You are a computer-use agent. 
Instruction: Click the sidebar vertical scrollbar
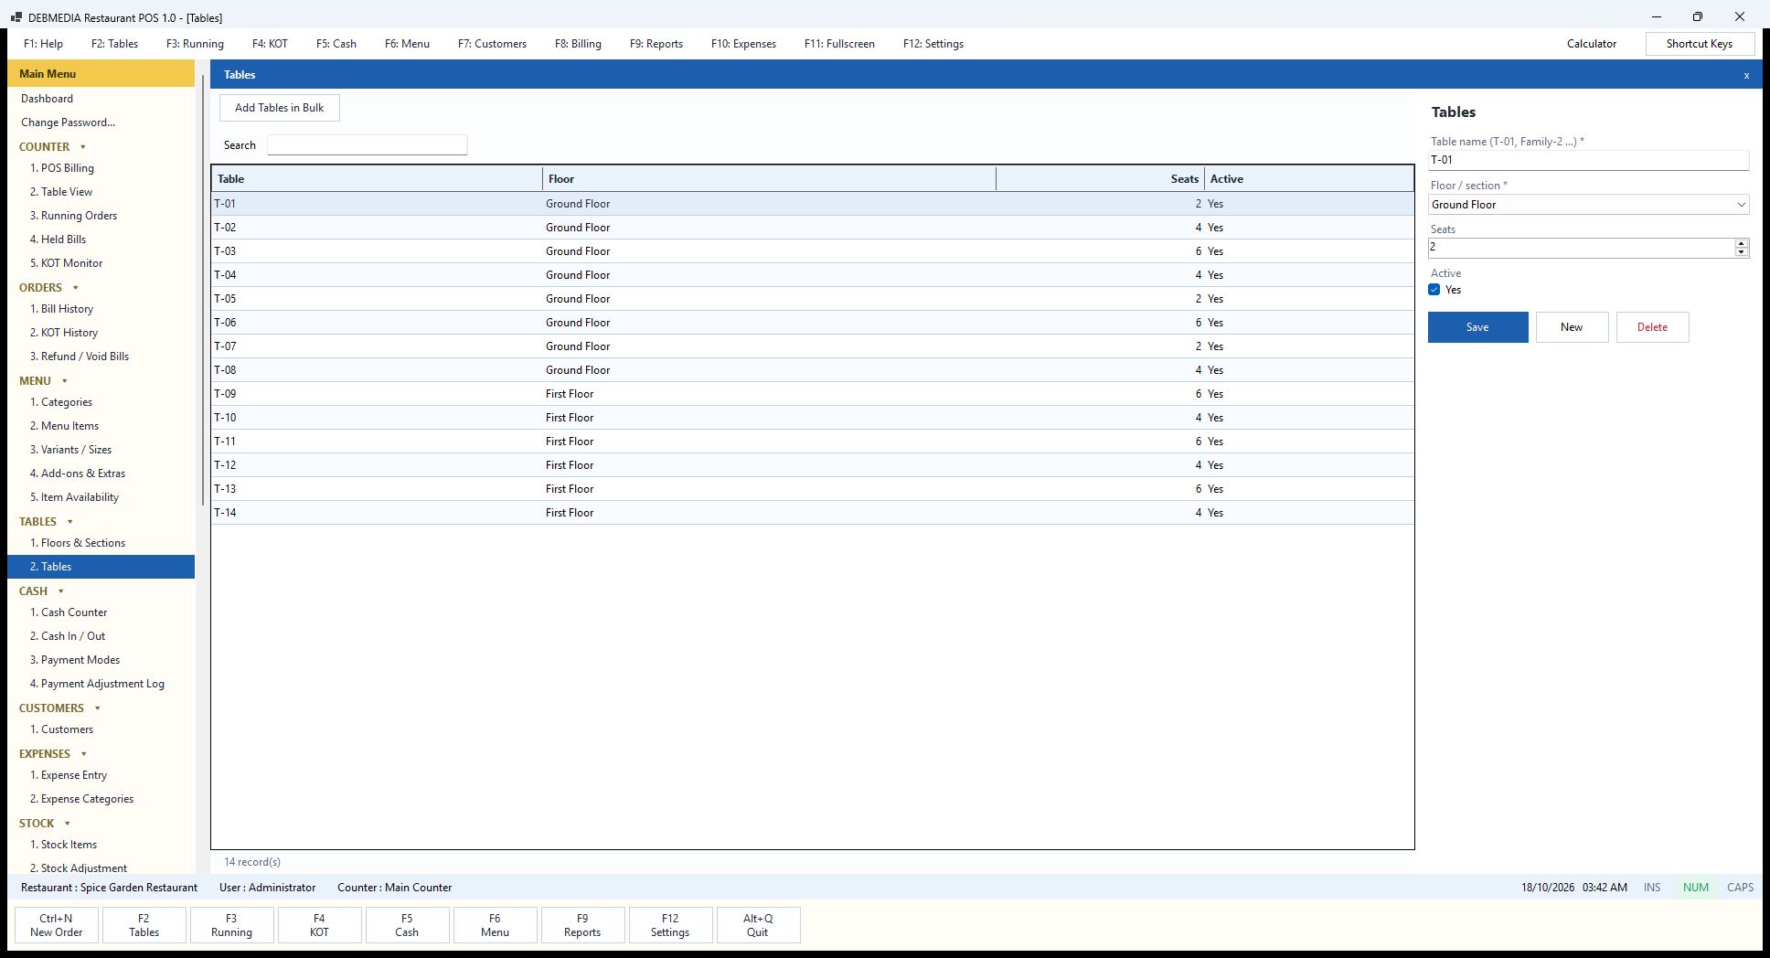[202, 289]
